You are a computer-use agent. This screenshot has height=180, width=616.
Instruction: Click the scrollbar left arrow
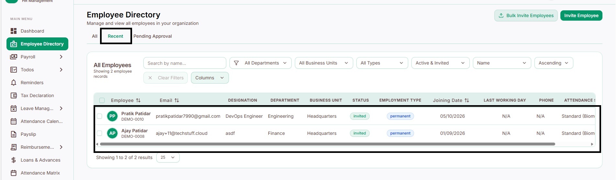[x=97, y=144]
